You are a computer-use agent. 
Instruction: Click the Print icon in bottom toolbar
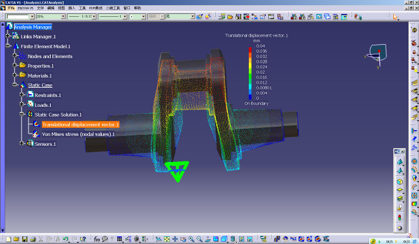click(x=33, y=239)
